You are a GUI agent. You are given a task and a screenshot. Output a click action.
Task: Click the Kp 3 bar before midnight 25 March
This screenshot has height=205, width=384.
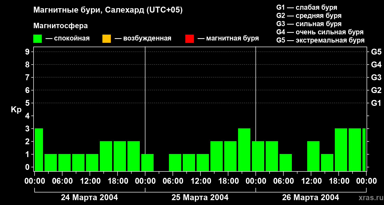244,150
